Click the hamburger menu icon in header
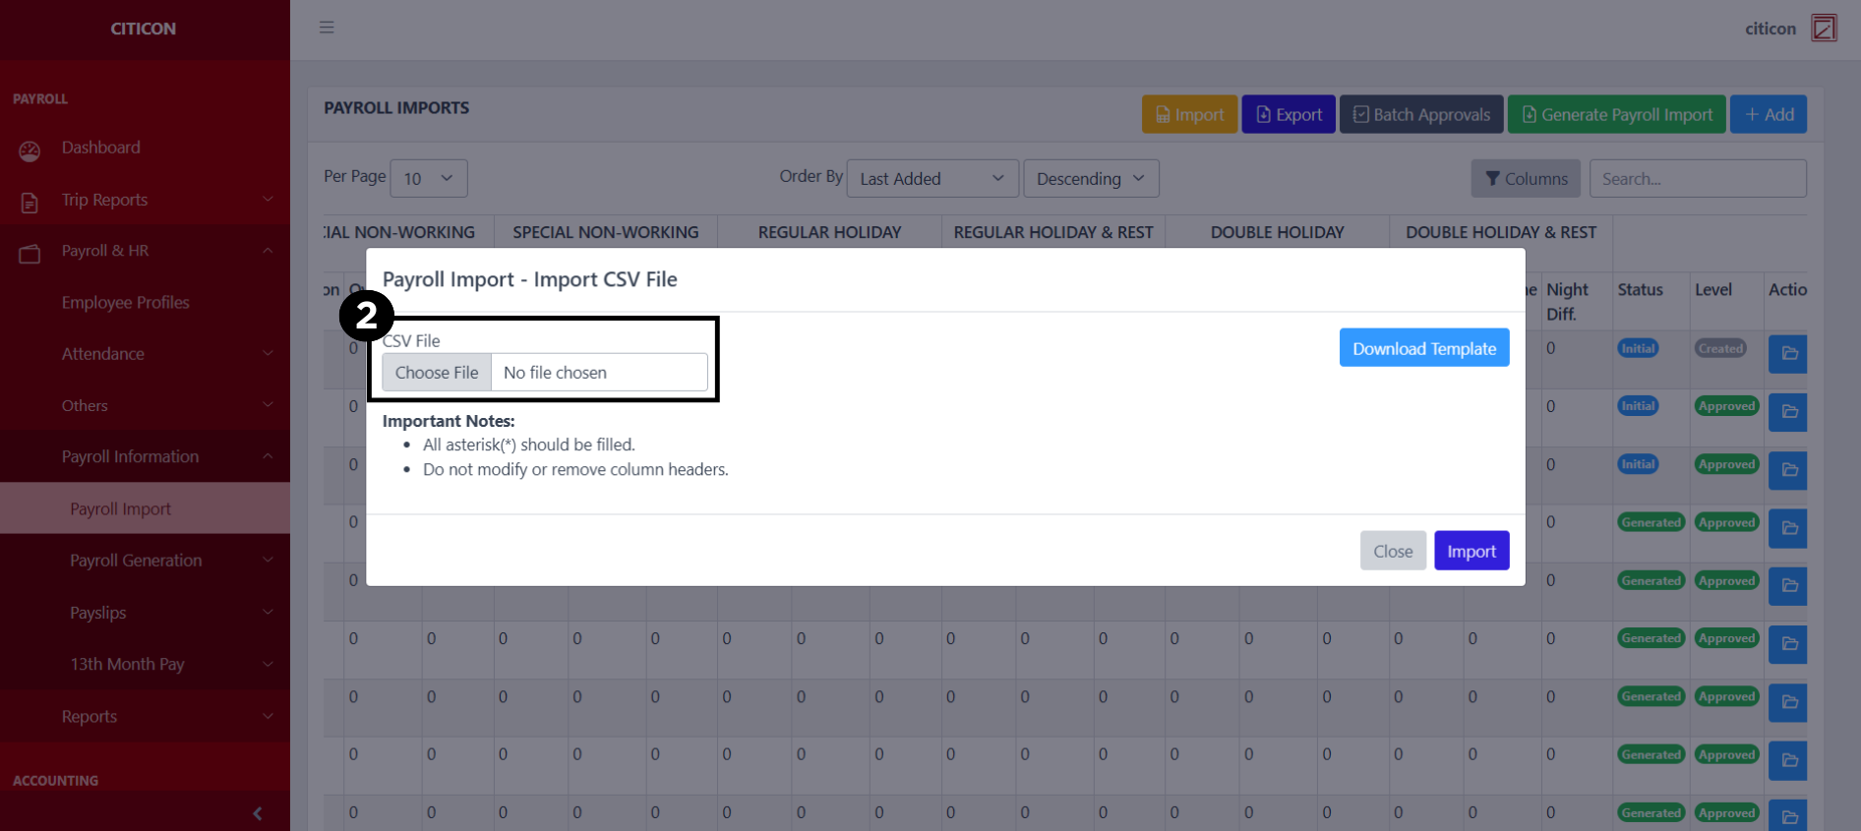This screenshot has height=831, width=1861. pos(327,28)
